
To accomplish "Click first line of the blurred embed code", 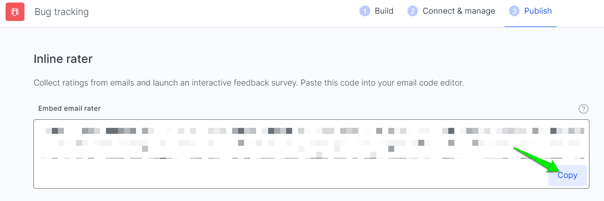I will (x=315, y=130).
